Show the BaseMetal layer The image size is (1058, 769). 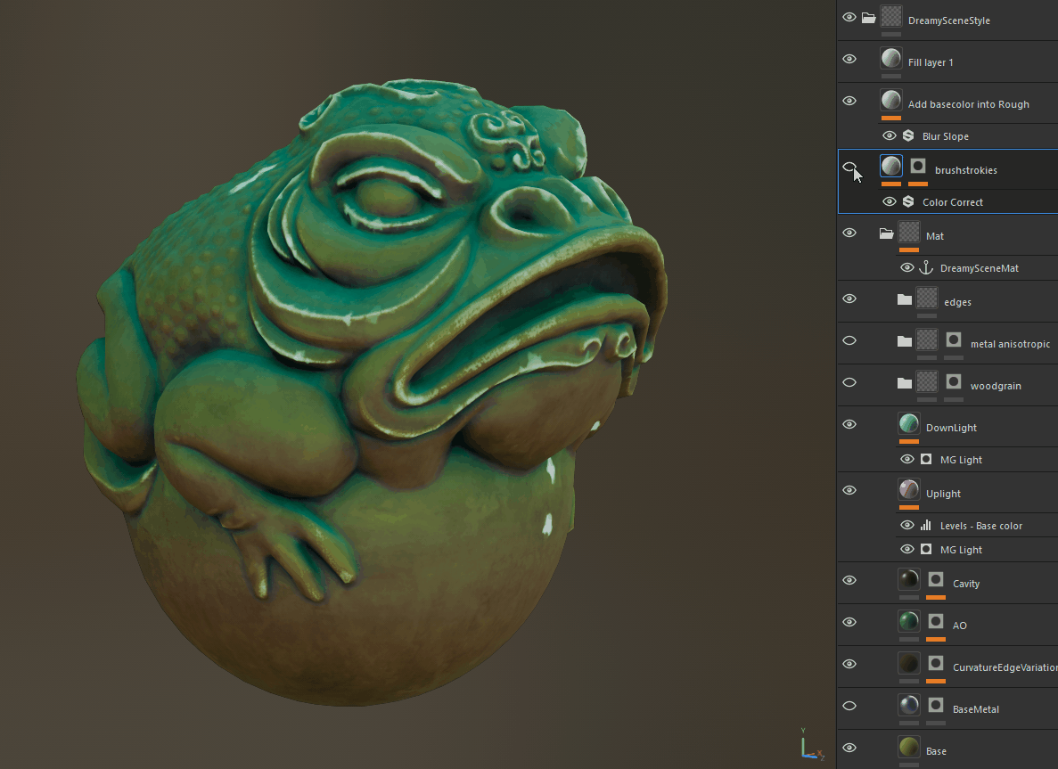(849, 706)
